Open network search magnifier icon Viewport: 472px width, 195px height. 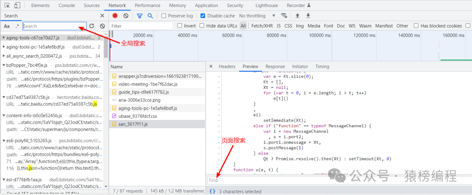click(150, 16)
